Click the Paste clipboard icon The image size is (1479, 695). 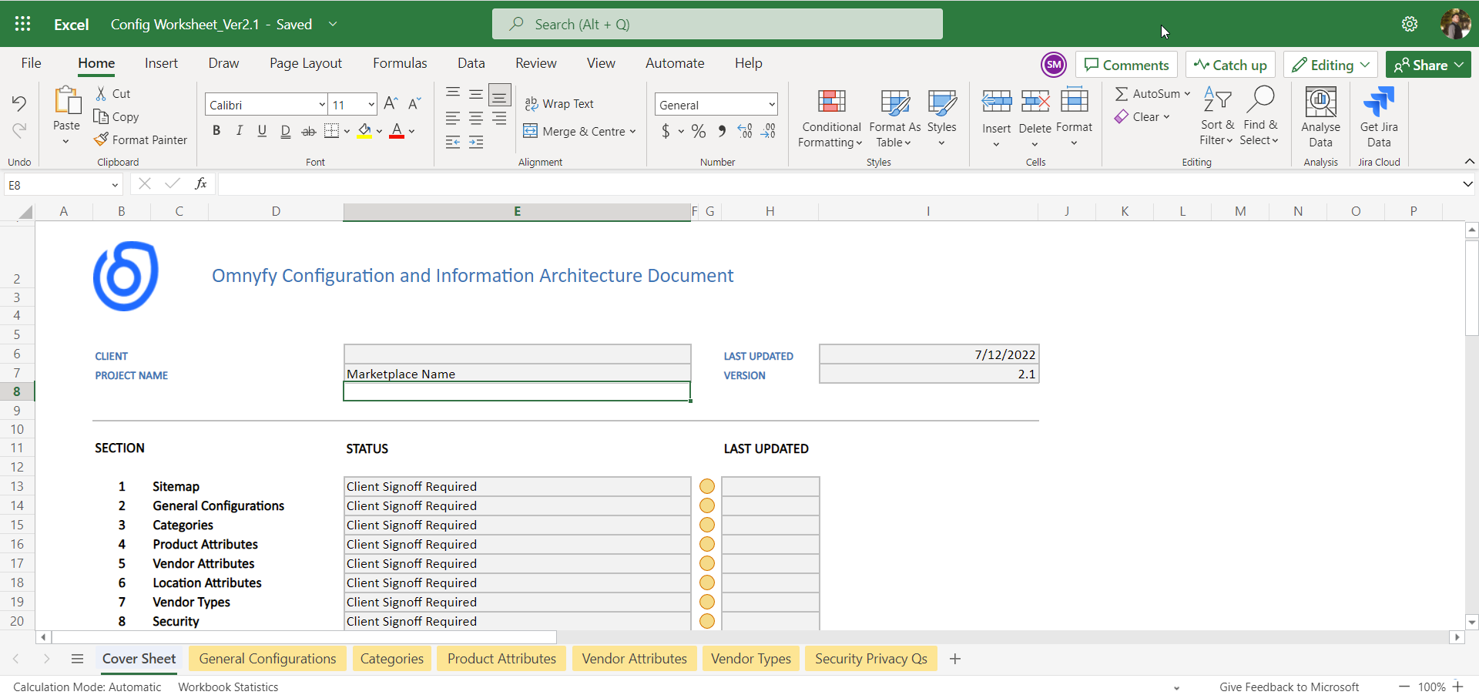67,101
